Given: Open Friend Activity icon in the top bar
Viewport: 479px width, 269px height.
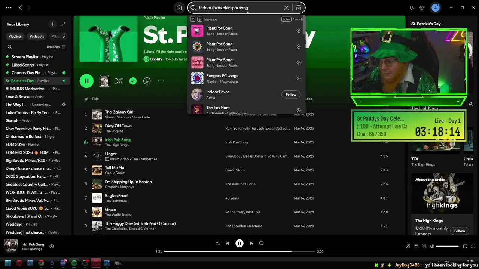Looking at the screenshot, I should [422, 8].
